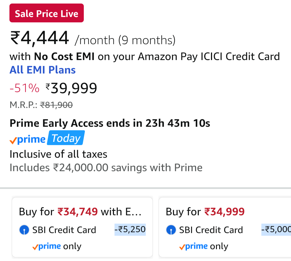Click the ₹24,000.00 savings with Prime line
The image size is (291, 261).
[106, 168]
